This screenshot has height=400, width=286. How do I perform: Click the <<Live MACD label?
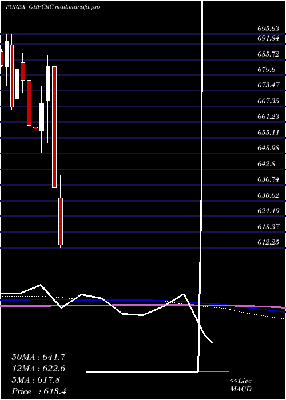241,385
